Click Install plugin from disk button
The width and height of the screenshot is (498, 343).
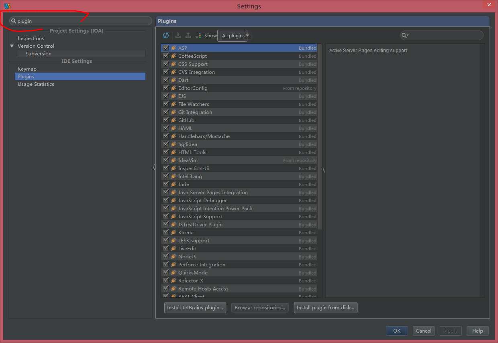pos(325,308)
